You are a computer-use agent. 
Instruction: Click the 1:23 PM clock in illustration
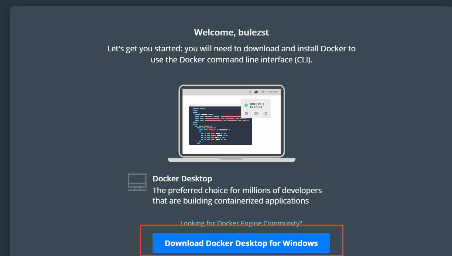click(272, 92)
